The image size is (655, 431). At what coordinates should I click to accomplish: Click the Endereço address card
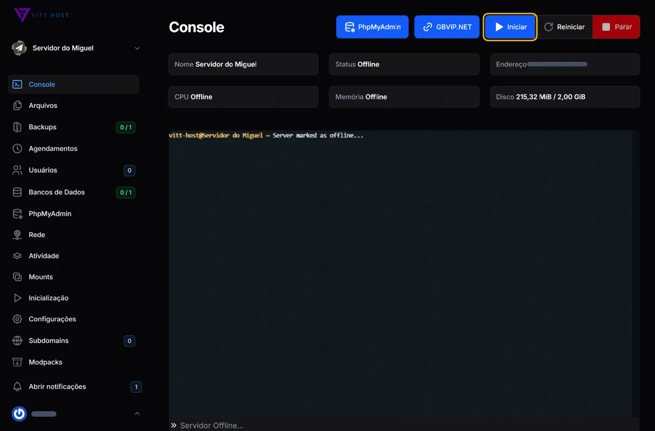click(565, 64)
